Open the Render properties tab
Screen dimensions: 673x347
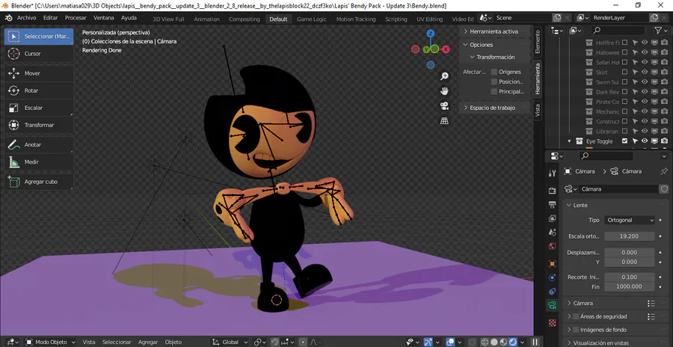click(x=553, y=190)
